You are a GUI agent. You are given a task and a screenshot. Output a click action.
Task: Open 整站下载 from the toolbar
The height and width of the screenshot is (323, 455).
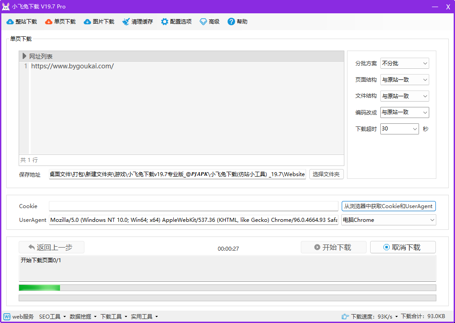pos(22,22)
